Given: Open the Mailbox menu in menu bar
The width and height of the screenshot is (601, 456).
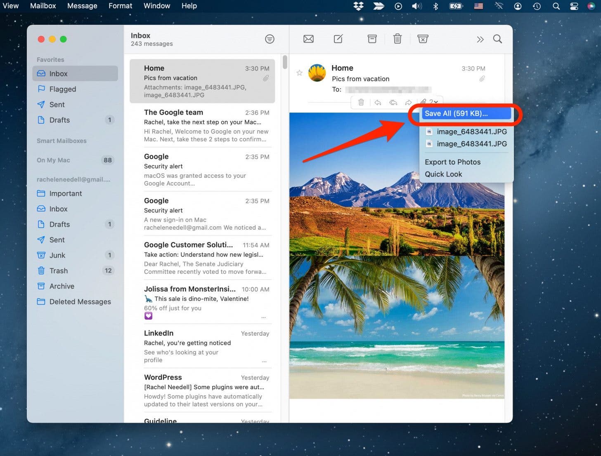Looking at the screenshot, I should point(43,6).
